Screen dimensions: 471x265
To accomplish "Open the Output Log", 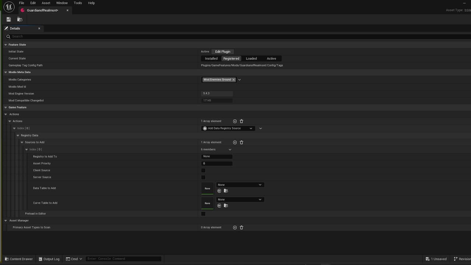I will click(49, 259).
